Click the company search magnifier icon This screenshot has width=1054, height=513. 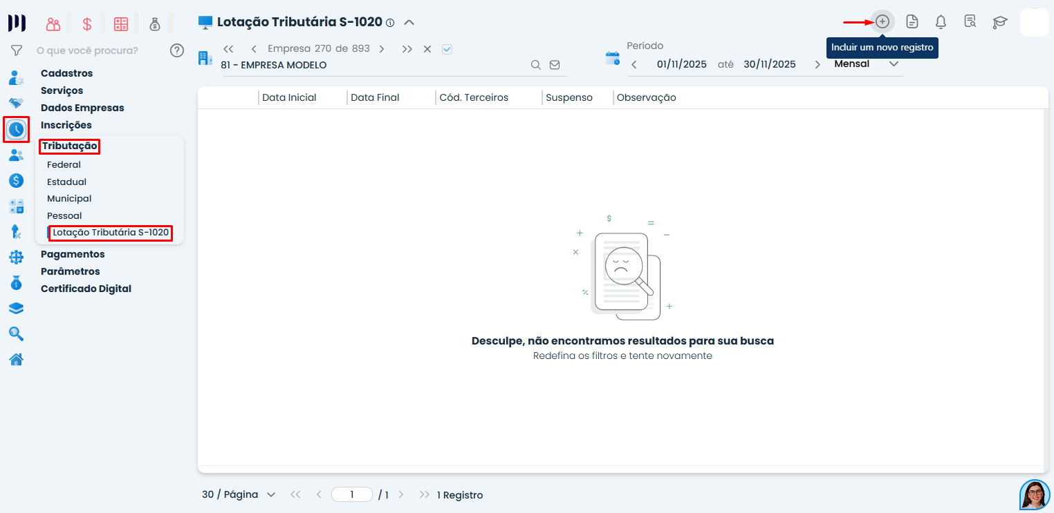(x=536, y=65)
